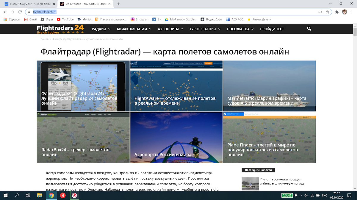The image size is (357, 200).
Task: Open File Explorer from taskbar
Action: click(x=40, y=195)
